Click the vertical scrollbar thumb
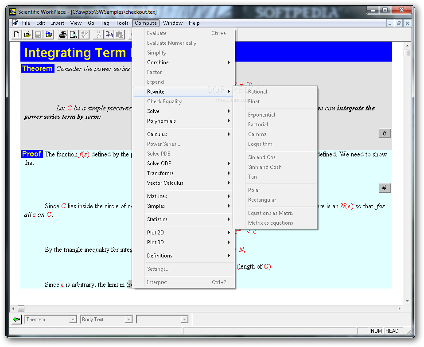This screenshot has height=347, width=424. pos(407,53)
